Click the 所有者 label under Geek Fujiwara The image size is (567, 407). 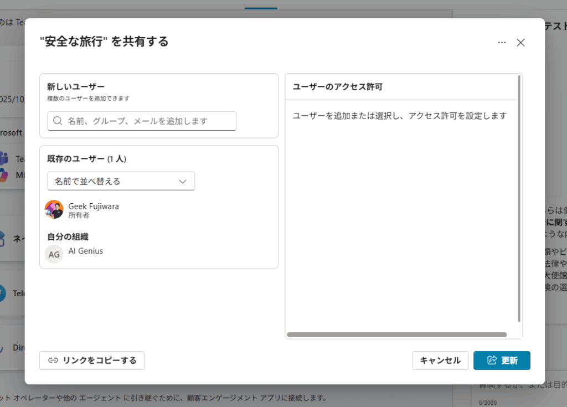click(79, 215)
